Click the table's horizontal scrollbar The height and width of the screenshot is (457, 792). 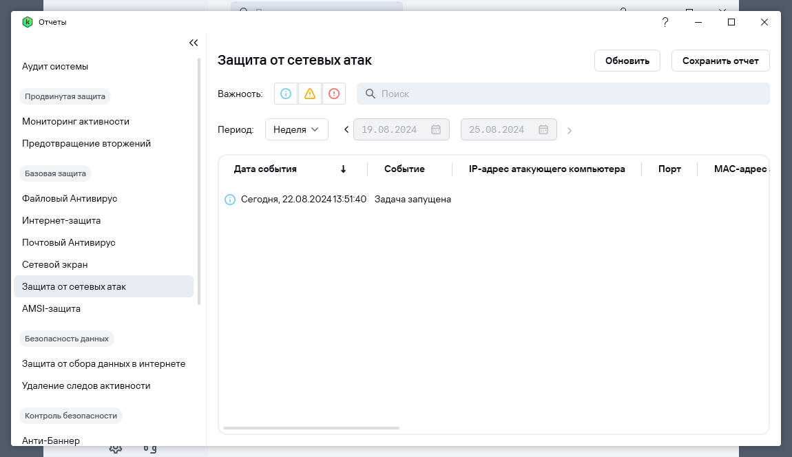311,427
